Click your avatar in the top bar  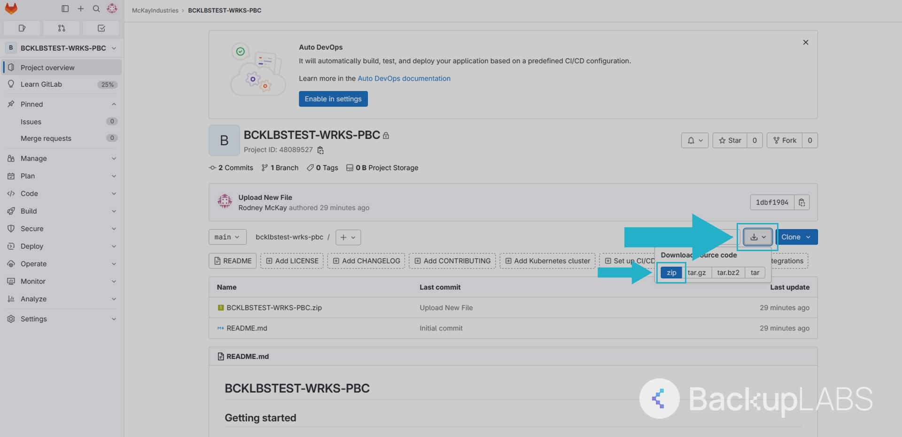tap(111, 8)
